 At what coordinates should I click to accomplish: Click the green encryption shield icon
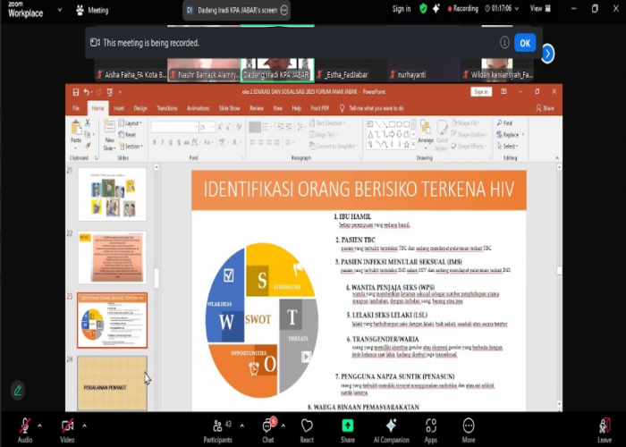coord(423,9)
